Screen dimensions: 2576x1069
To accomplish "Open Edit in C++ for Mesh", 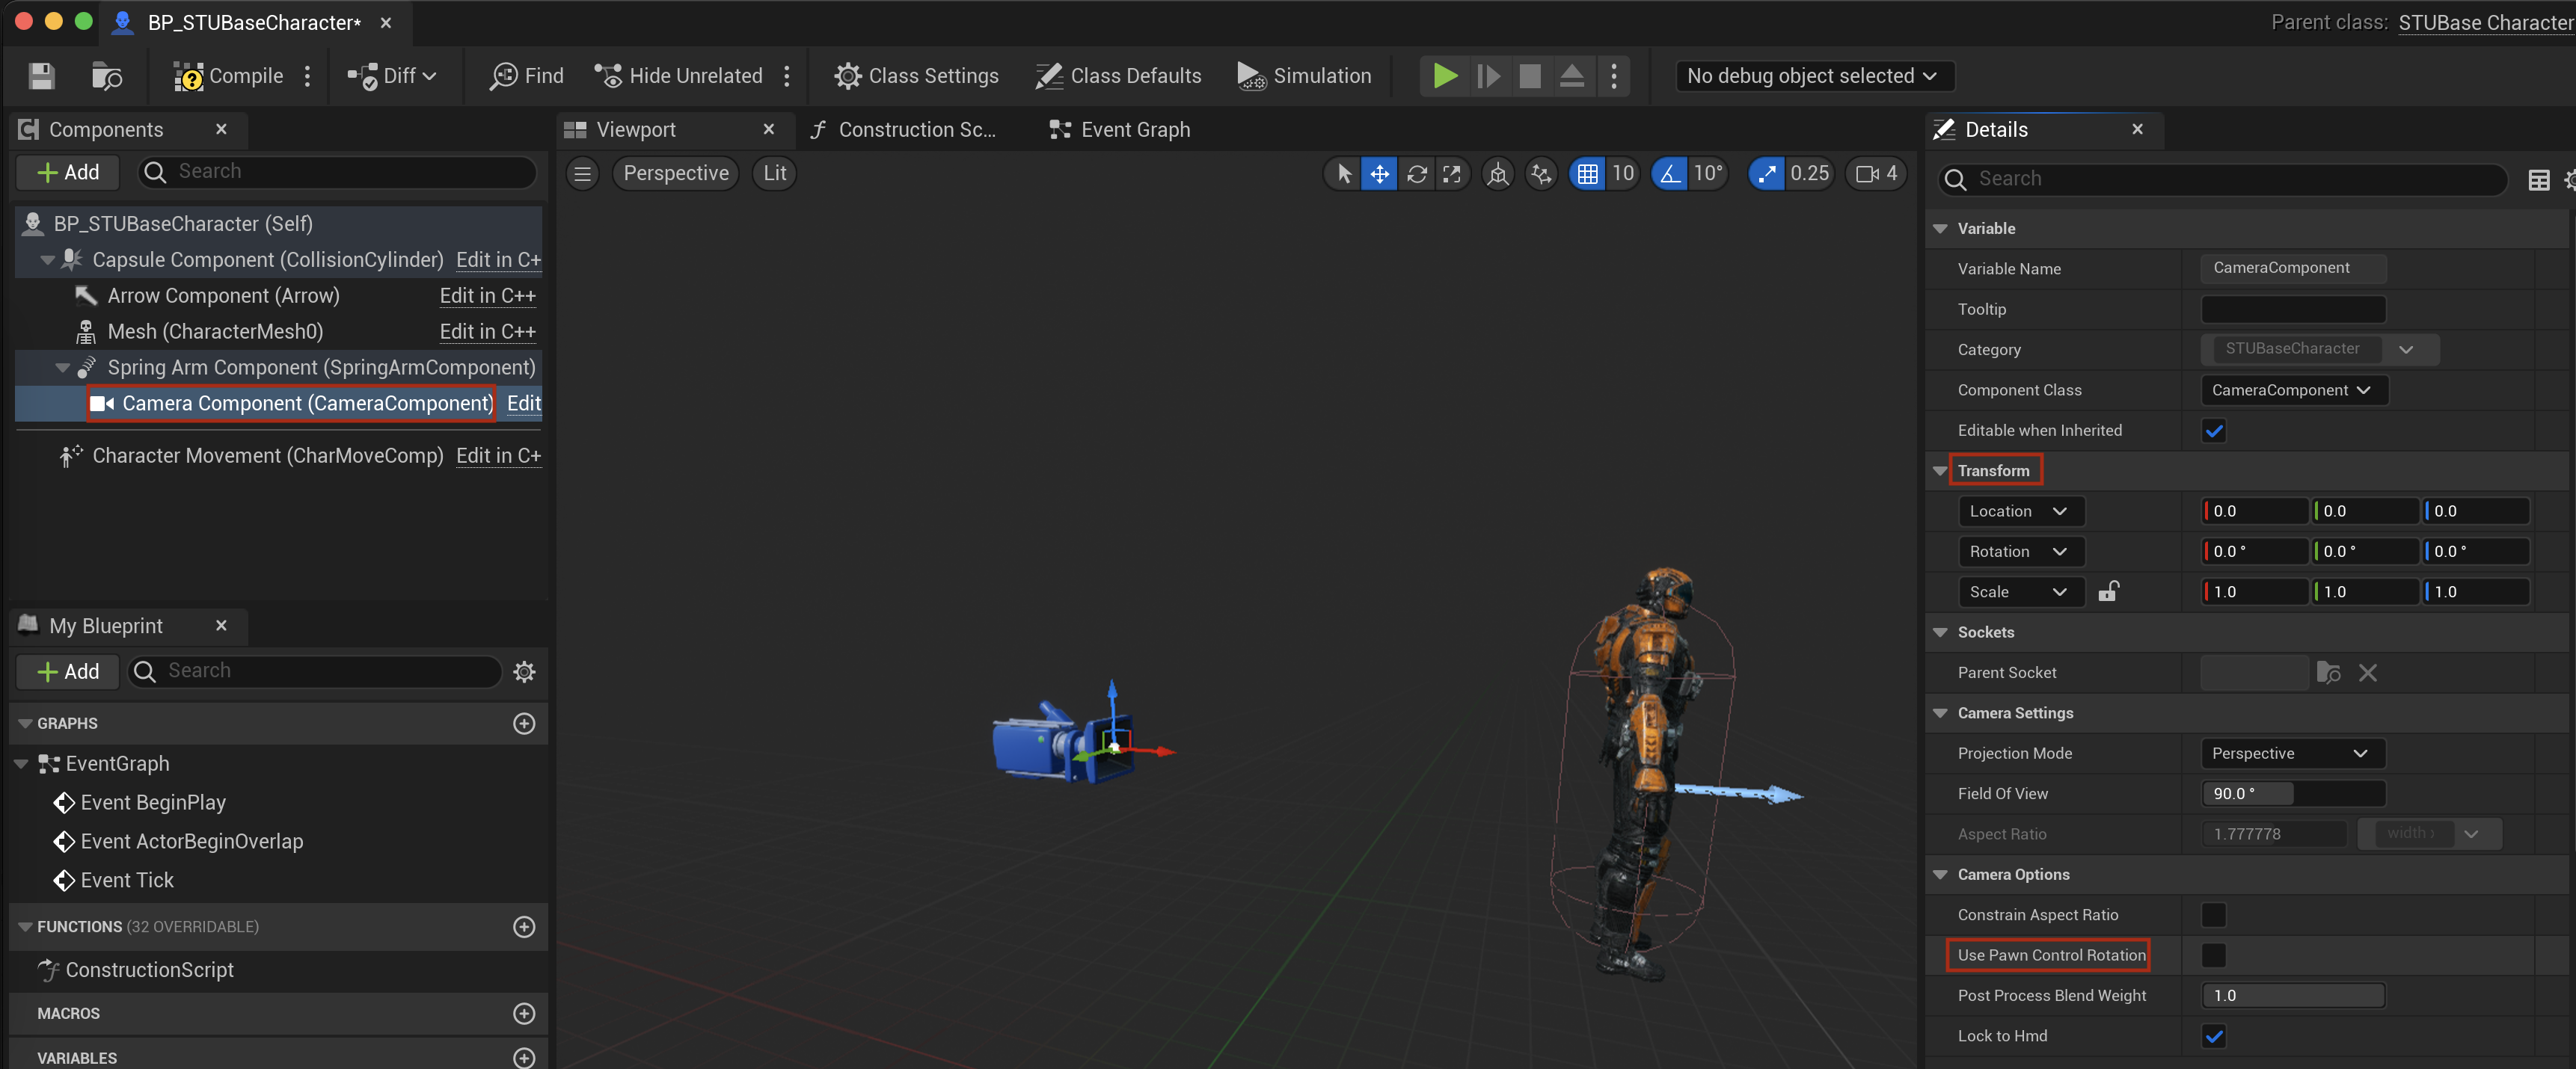I will pos(488,332).
